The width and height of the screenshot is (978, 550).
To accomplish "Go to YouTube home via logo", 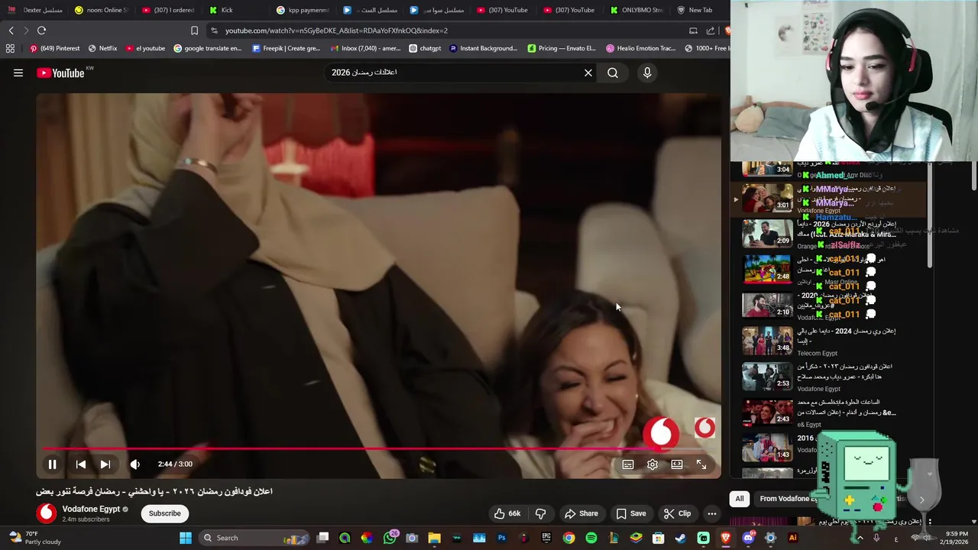I will [x=60, y=73].
